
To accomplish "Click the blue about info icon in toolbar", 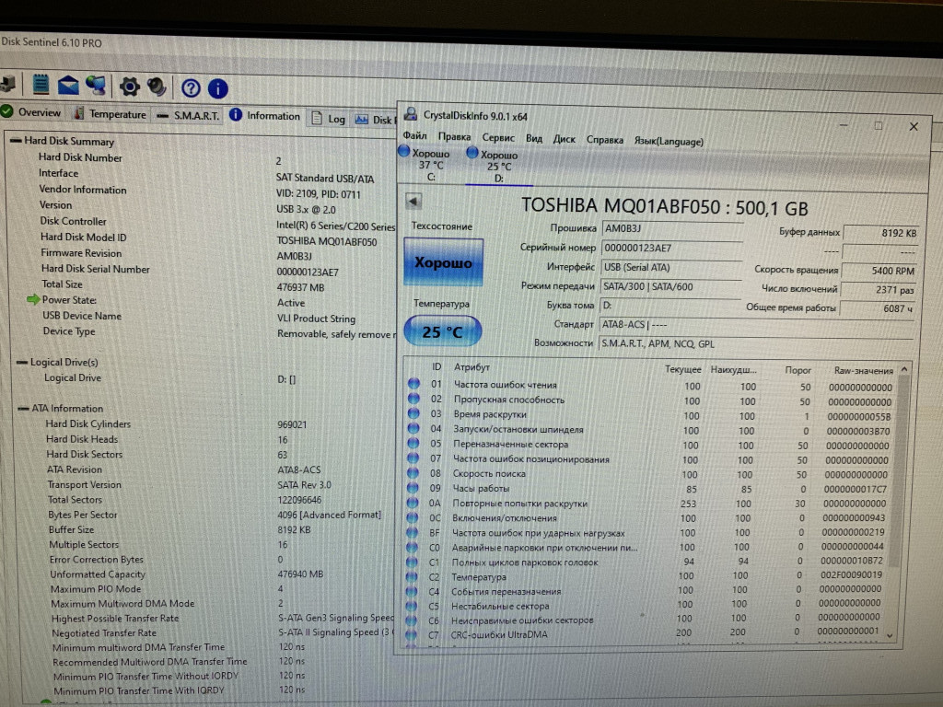I will pyautogui.click(x=217, y=89).
